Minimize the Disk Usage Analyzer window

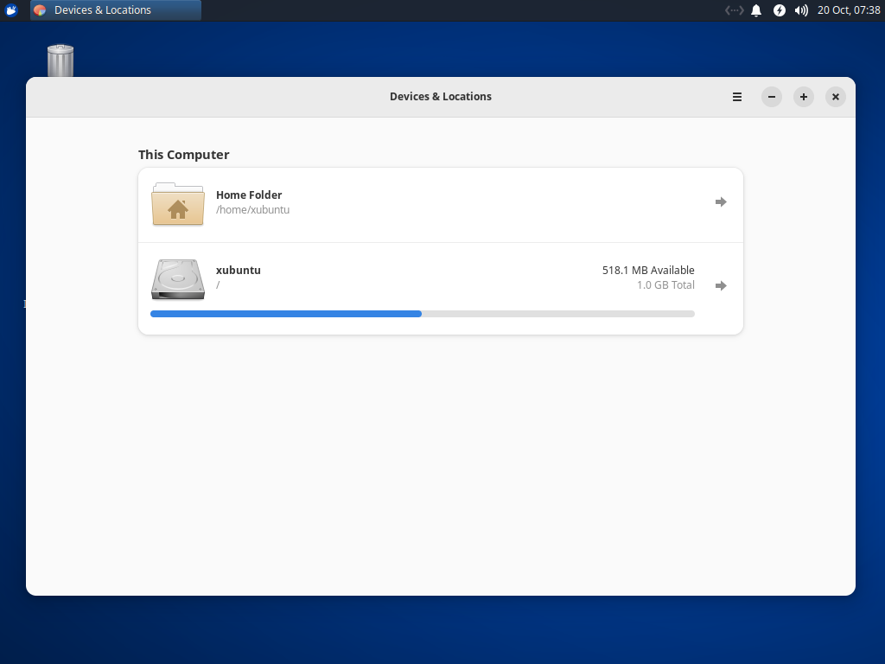(771, 97)
